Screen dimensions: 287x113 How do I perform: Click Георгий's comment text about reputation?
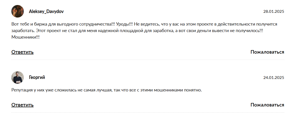click(x=107, y=90)
